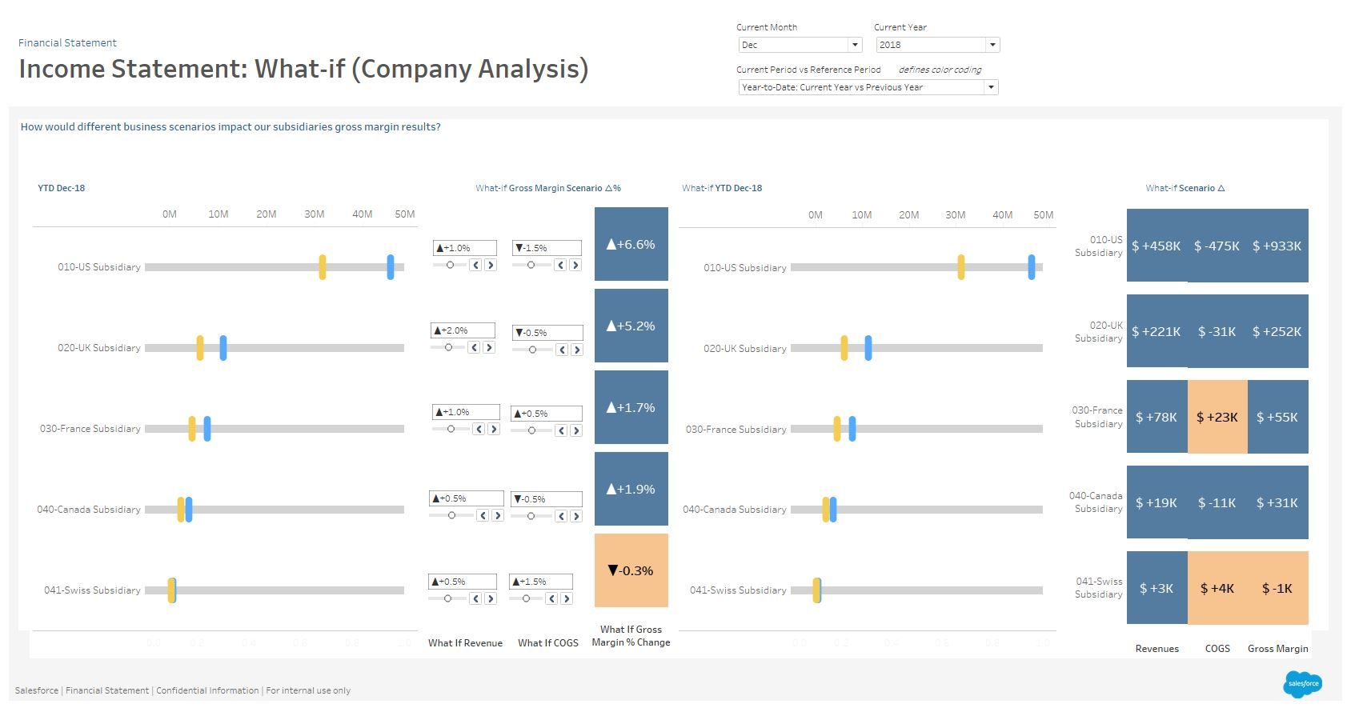The image size is (1371, 720).
Task: Increase US Subsidiary What If Revenue using right arrow
Action: [491, 265]
